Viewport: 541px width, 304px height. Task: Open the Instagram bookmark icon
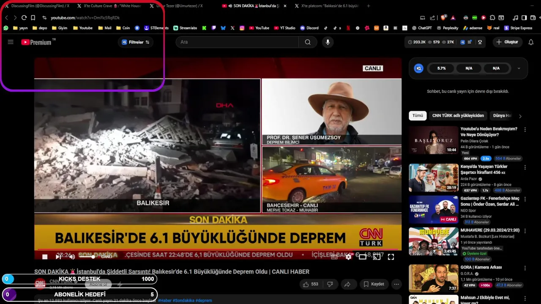click(x=242, y=28)
